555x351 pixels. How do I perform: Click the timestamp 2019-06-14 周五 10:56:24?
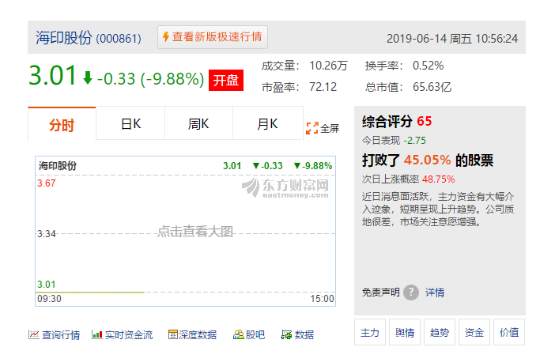(x=452, y=38)
